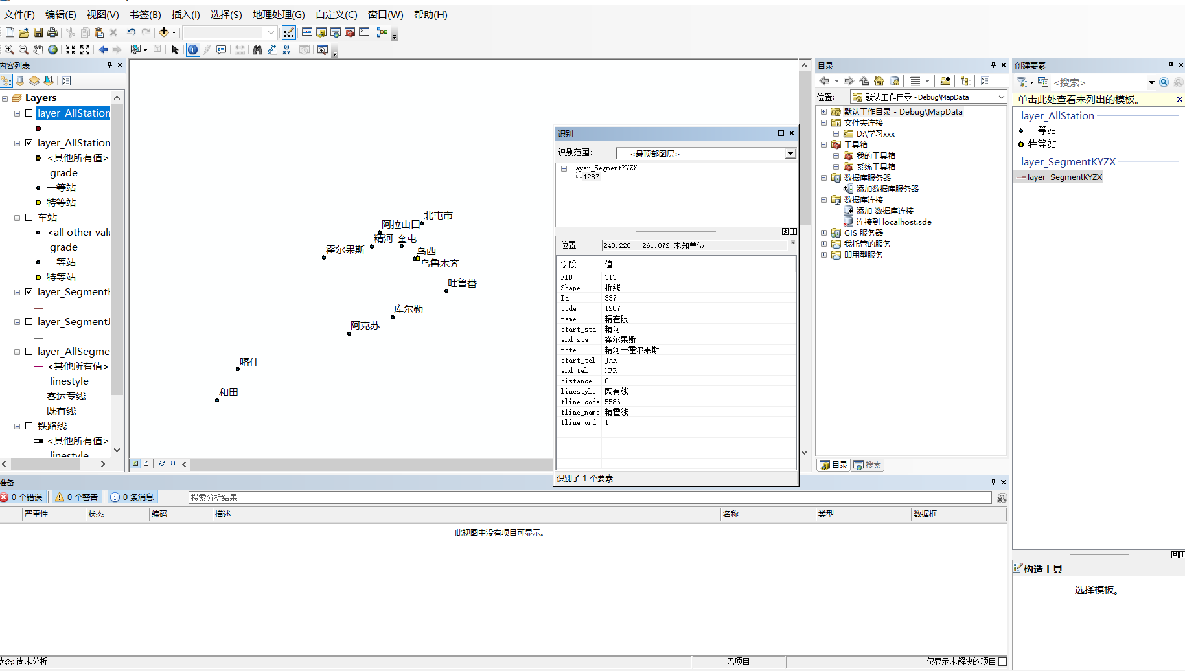1185x671 pixels.
Task: Click the Home folder icon in Catalog
Action: tap(879, 80)
